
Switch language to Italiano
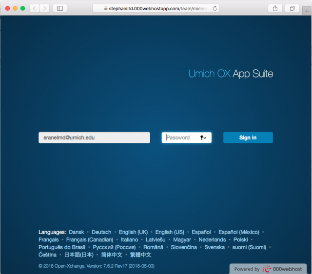[x=130, y=240]
